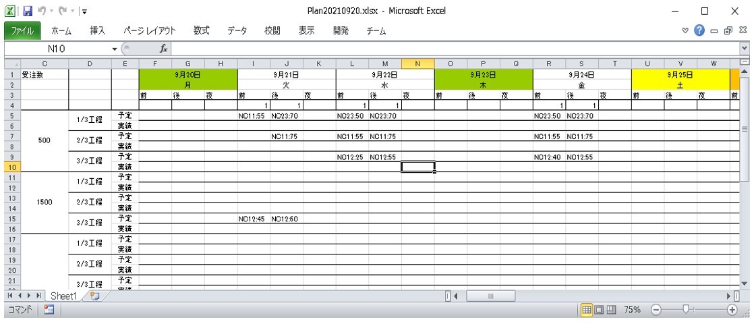This screenshot has height=324, width=754.
Task: Open the ファイル tab
Action: [22, 30]
